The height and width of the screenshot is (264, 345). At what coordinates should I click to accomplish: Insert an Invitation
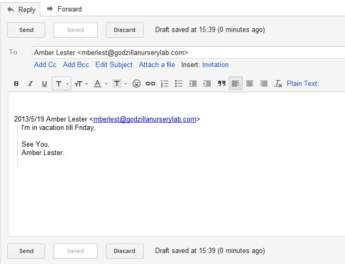(x=215, y=64)
